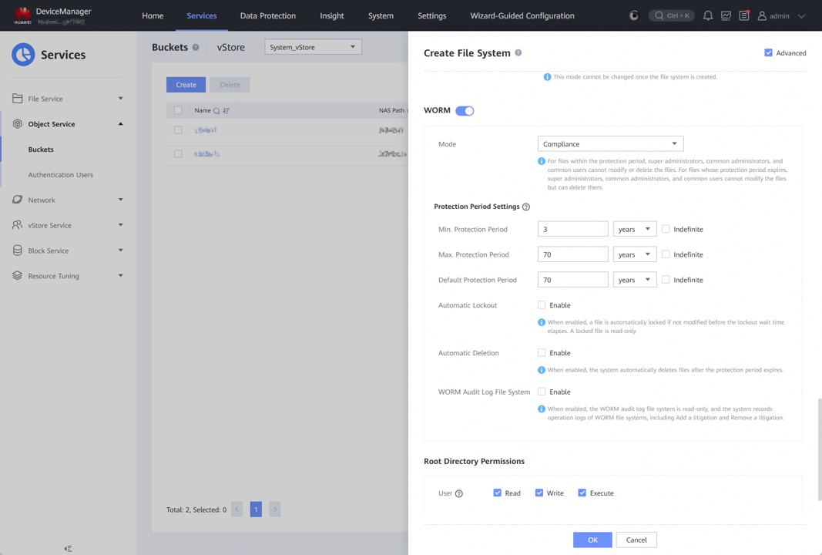
Task: Uncheck the Advanced checkbox
Action: (768, 53)
